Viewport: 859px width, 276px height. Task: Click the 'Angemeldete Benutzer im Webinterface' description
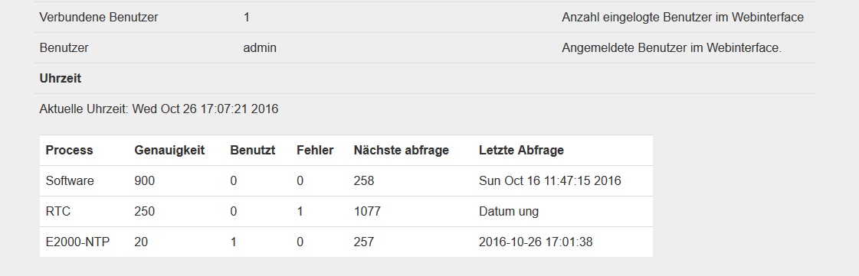click(x=671, y=47)
